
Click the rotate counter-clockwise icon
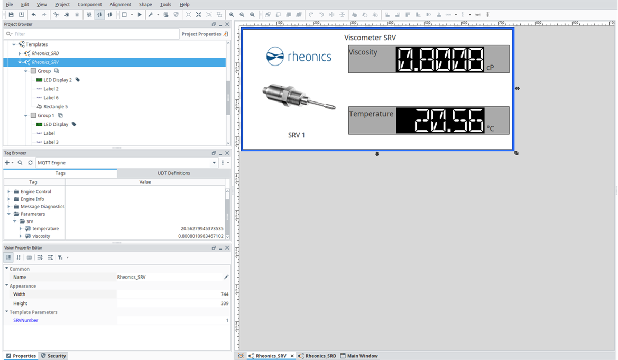(x=321, y=15)
